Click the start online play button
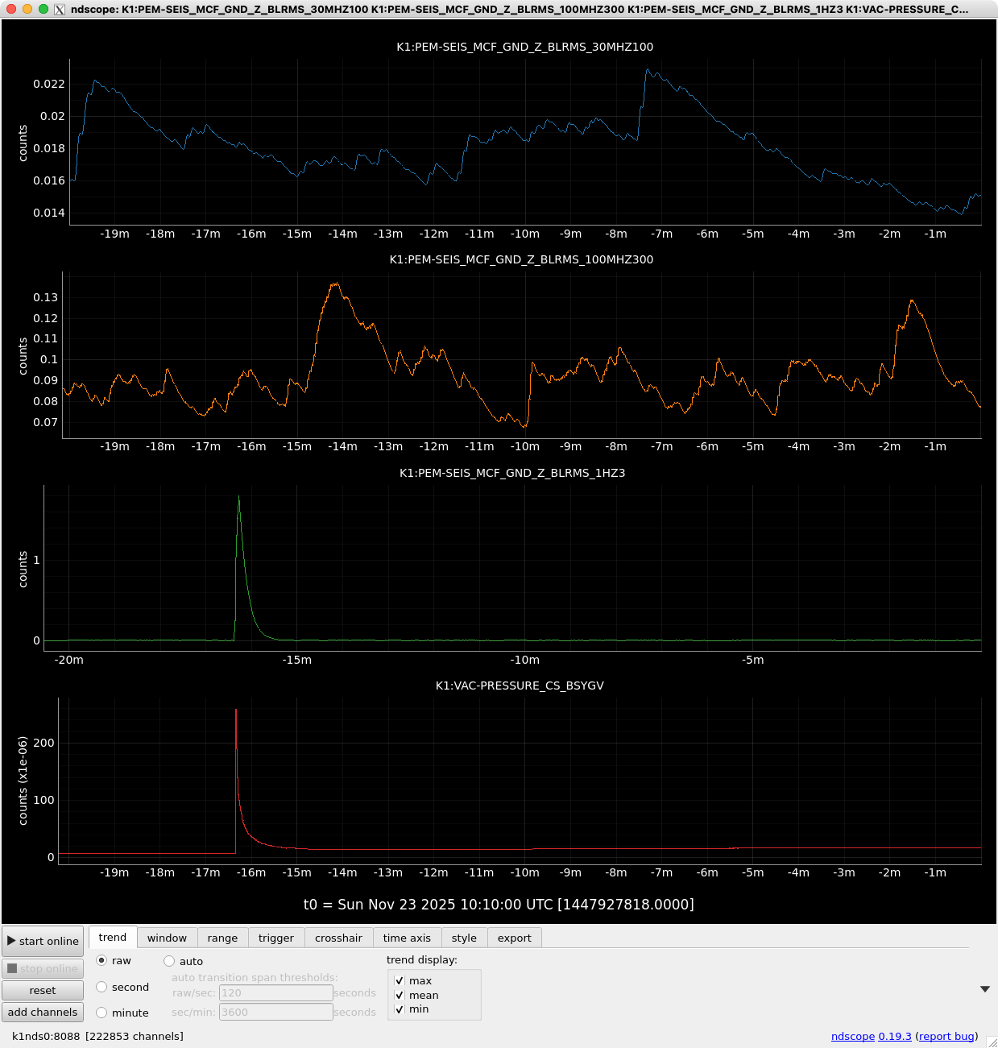 point(43,941)
